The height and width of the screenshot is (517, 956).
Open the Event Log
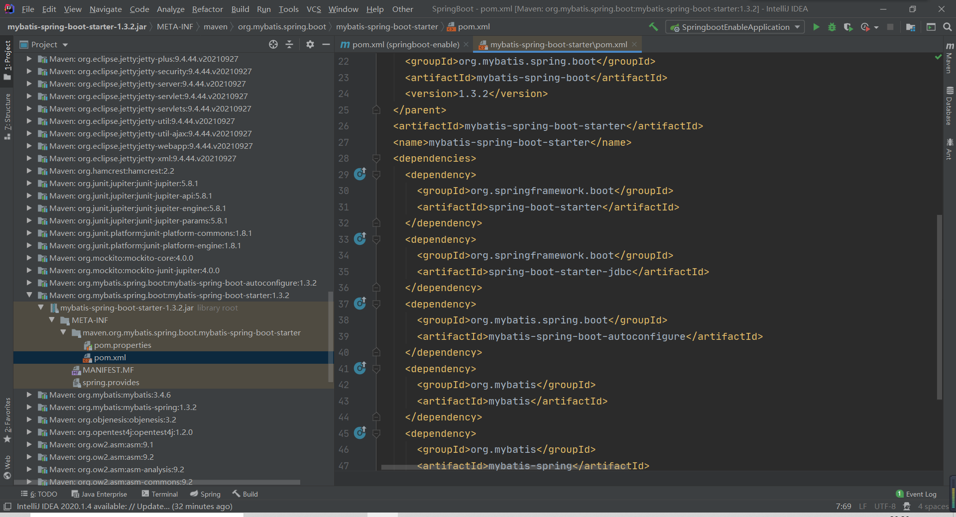click(x=916, y=494)
